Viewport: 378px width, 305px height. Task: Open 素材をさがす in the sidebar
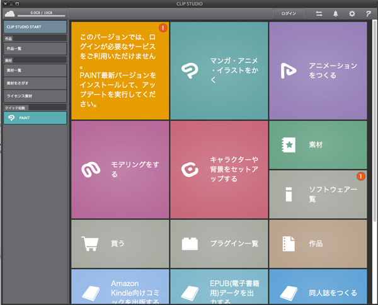coord(35,83)
